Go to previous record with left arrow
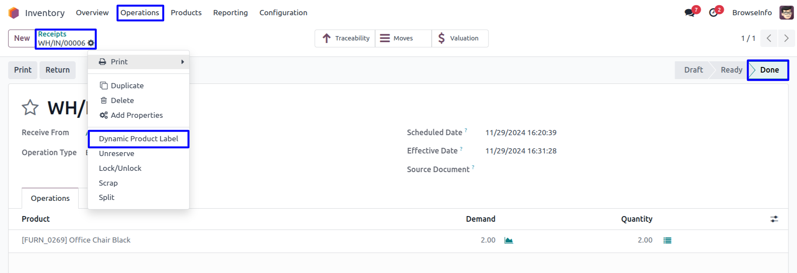This screenshot has height=273, width=797. tap(769, 38)
